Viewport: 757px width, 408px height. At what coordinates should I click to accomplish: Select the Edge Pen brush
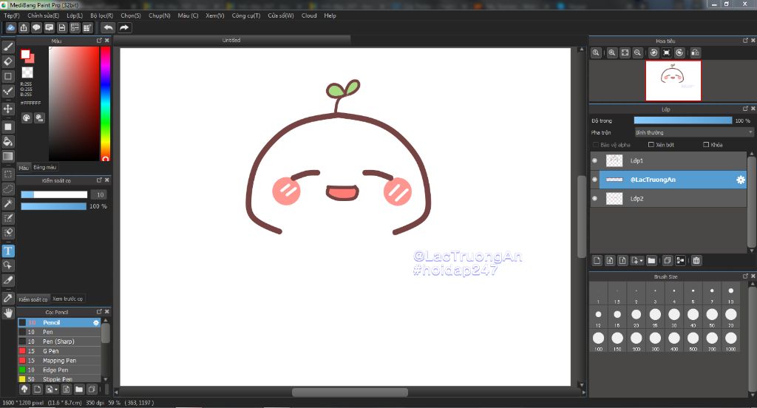(59, 370)
